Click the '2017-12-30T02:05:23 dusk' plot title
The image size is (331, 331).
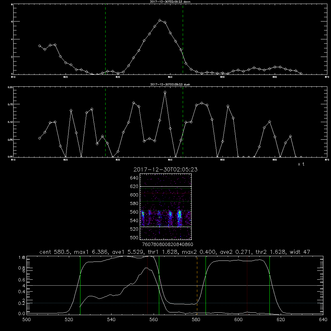tap(170, 84)
